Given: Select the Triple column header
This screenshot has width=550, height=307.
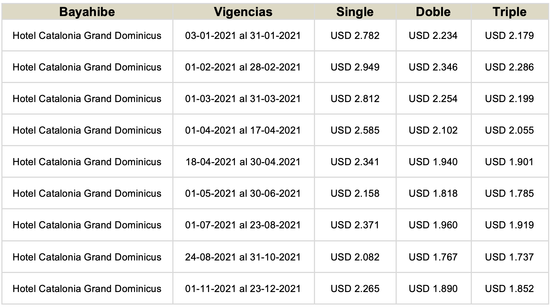Looking at the screenshot, I should [x=510, y=12].
